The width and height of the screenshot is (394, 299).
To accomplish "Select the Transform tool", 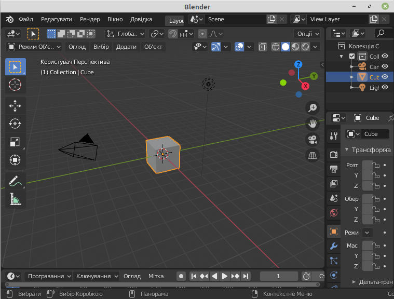I will click(16, 160).
